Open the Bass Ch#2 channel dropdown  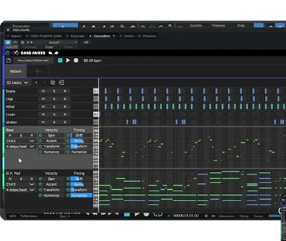tap(20, 141)
